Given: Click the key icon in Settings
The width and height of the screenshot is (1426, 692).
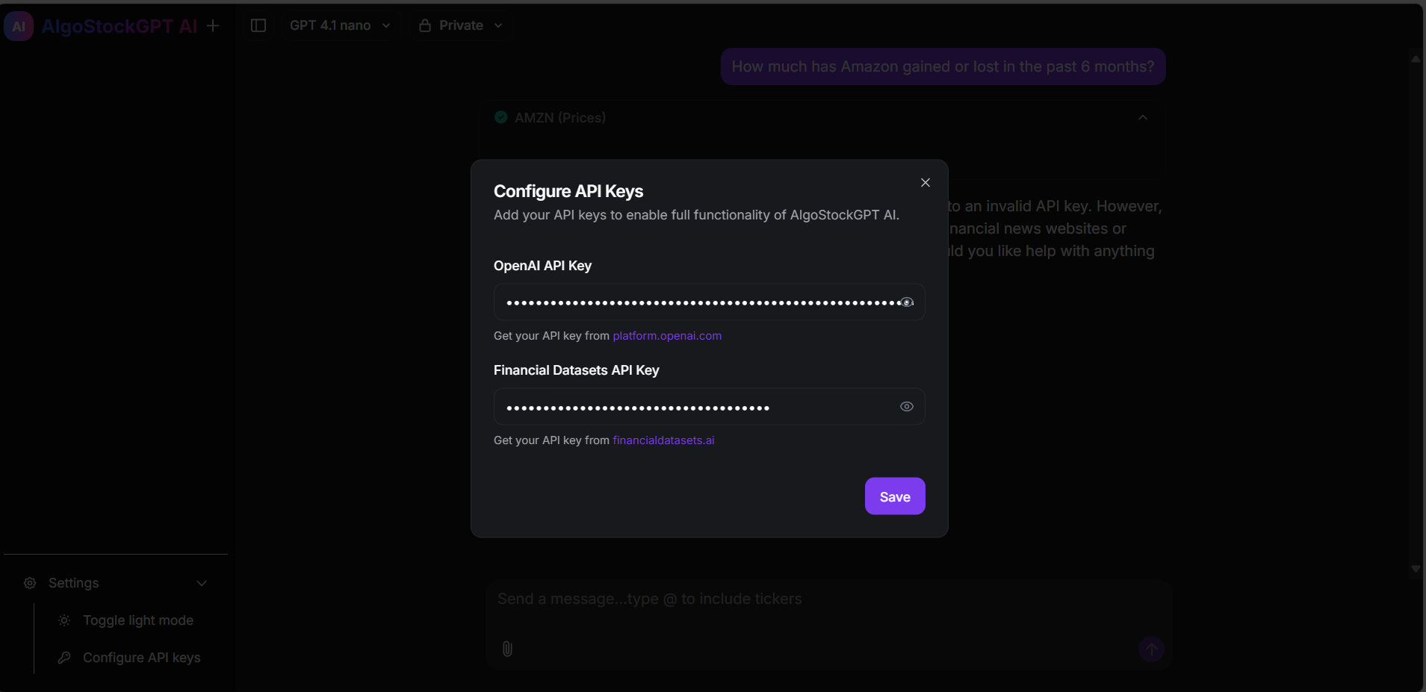Looking at the screenshot, I should (64, 658).
